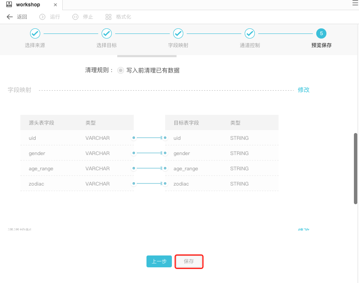Click the 字段映射 section heading
This screenshot has height=283, width=359.
(x=19, y=90)
